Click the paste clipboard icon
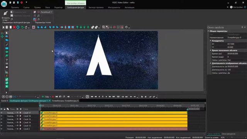The image size is (247, 139). click(x=10, y=27)
